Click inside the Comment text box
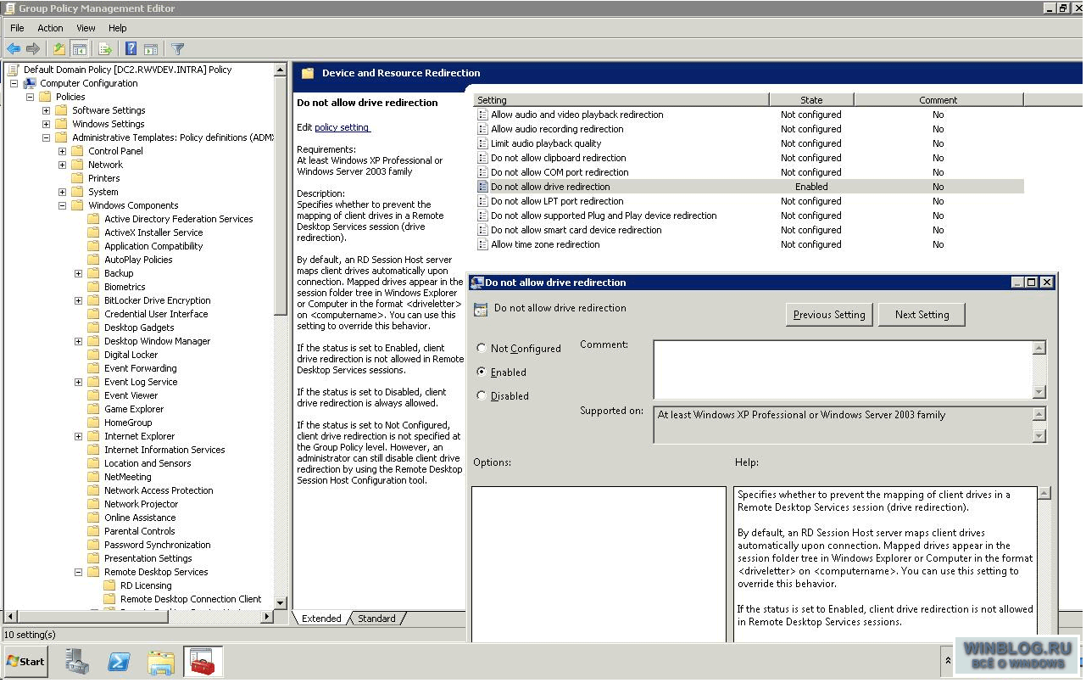This screenshot has width=1086, height=683. (x=843, y=369)
